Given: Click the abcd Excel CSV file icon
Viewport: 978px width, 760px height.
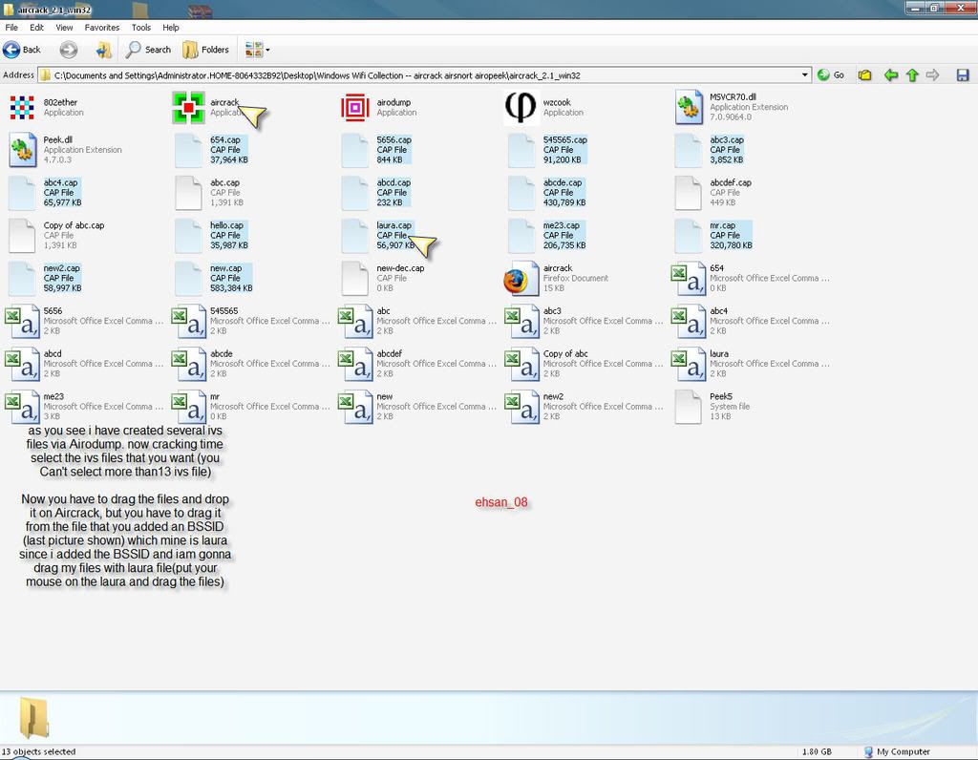Looking at the screenshot, I should coord(22,364).
